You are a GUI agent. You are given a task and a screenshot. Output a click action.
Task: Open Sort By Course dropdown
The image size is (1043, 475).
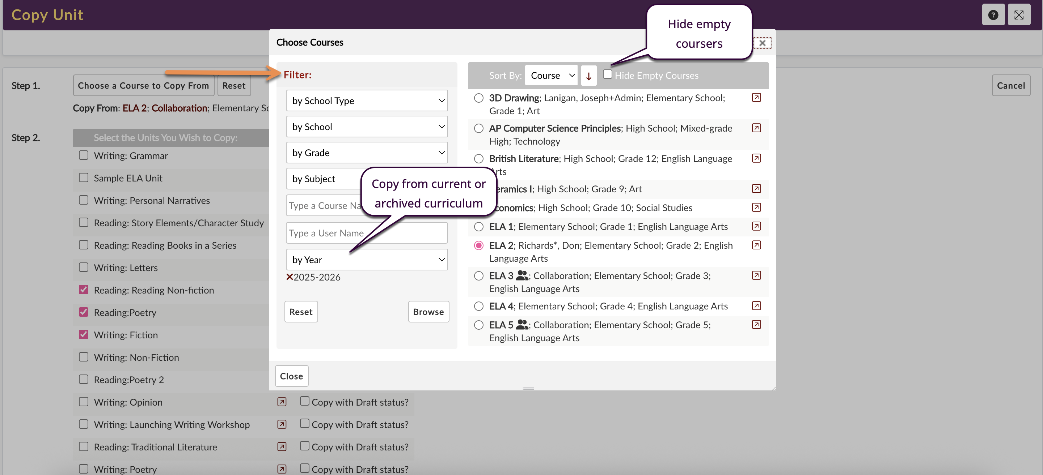pos(551,76)
